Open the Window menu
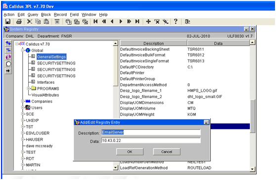This screenshot has height=180, width=276. coord(89,15)
